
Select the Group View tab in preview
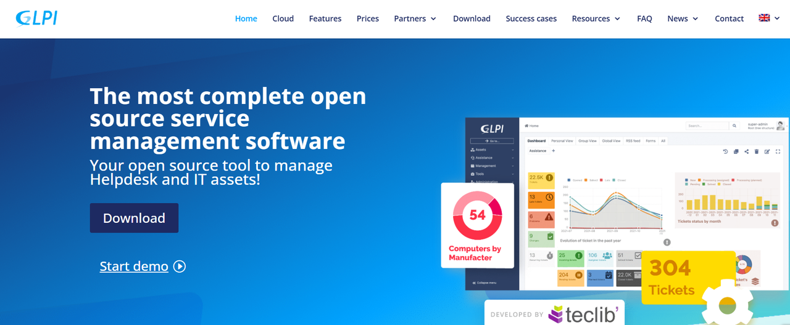coord(587,141)
